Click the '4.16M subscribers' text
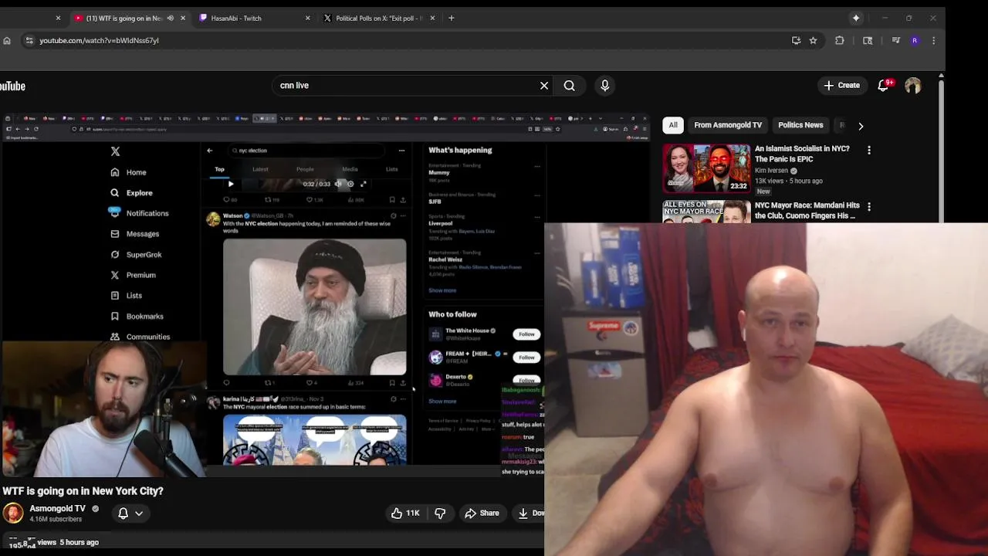The image size is (988, 556). 56,519
